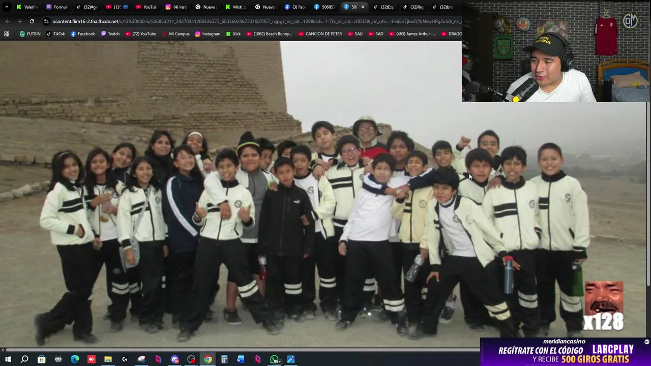This screenshot has width=651, height=366.
Task: Open the tab search dropdown arrow
Action: coord(7,7)
